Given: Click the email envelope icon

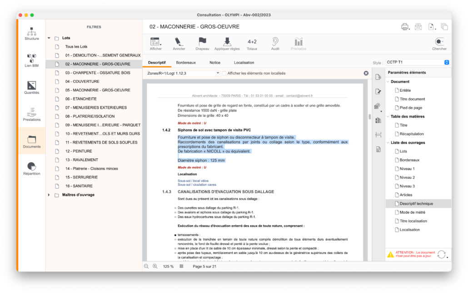Looking at the screenshot, I should point(418,26).
